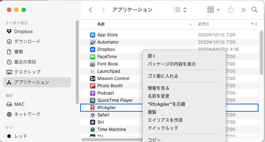The image size is (265, 142).
Task: Select the Podcast app icon
Action: pyautogui.click(x=92, y=93)
